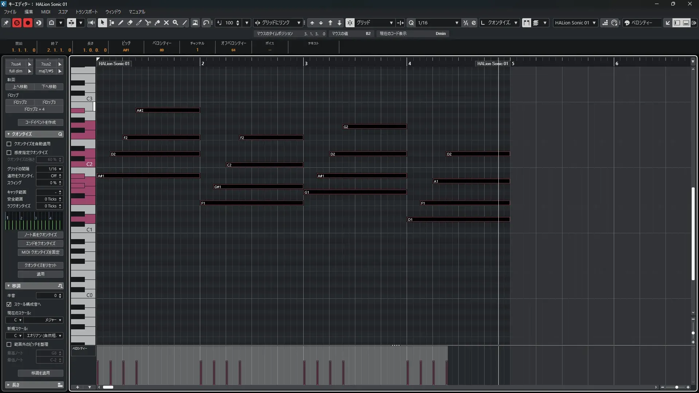Toggle the Solo Editor button

(x=17, y=23)
